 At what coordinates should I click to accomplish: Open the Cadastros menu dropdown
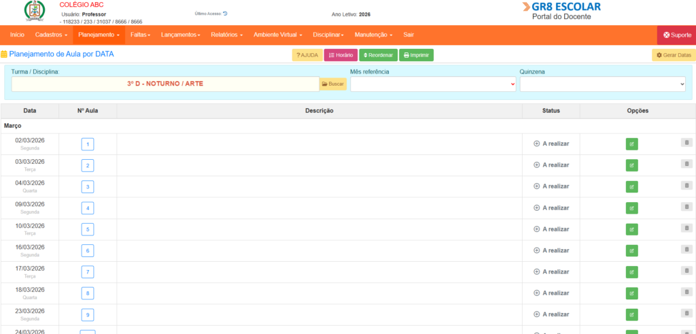click(x=51, y=35)
